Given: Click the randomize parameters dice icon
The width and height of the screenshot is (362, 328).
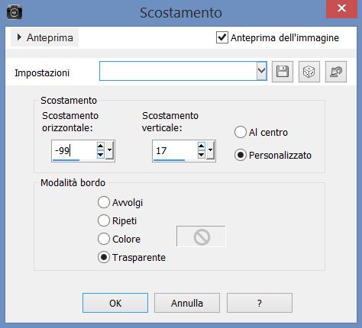Looking at the screenshot, I should pos(309,72).
